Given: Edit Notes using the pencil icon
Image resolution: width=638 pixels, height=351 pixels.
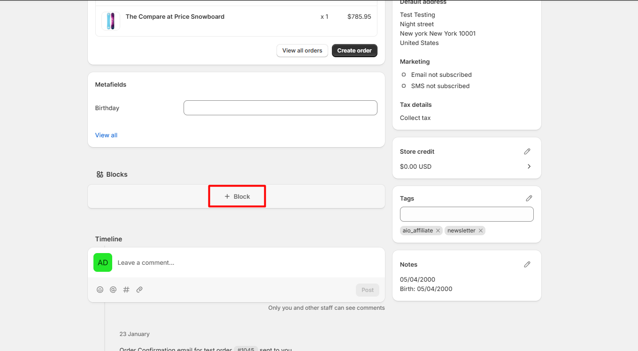Looking at the screenshot, I should pyautogui.click(x=527, y=264).
